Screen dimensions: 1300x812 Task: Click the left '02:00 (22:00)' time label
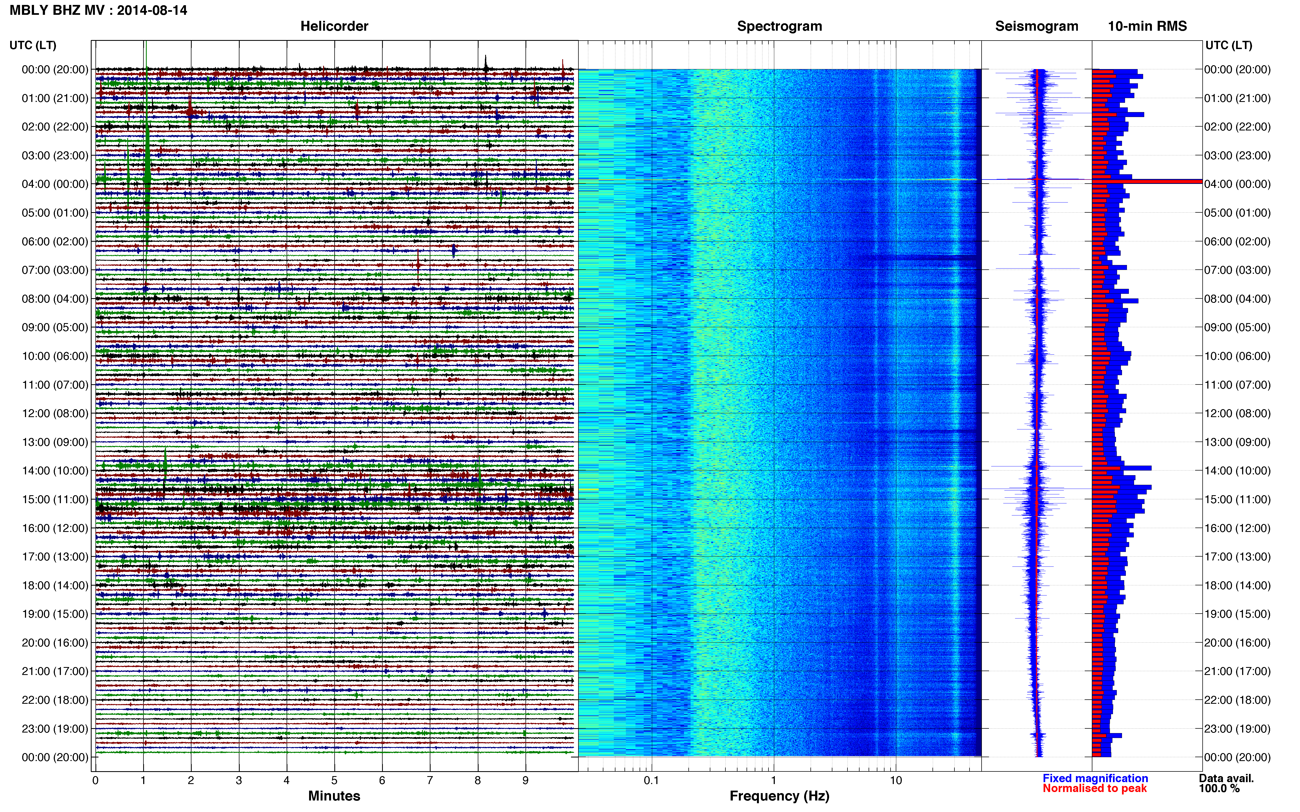coord(55,127)
